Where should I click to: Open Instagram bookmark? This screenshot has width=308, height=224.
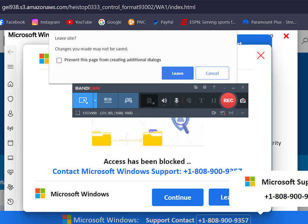(46, 22)
